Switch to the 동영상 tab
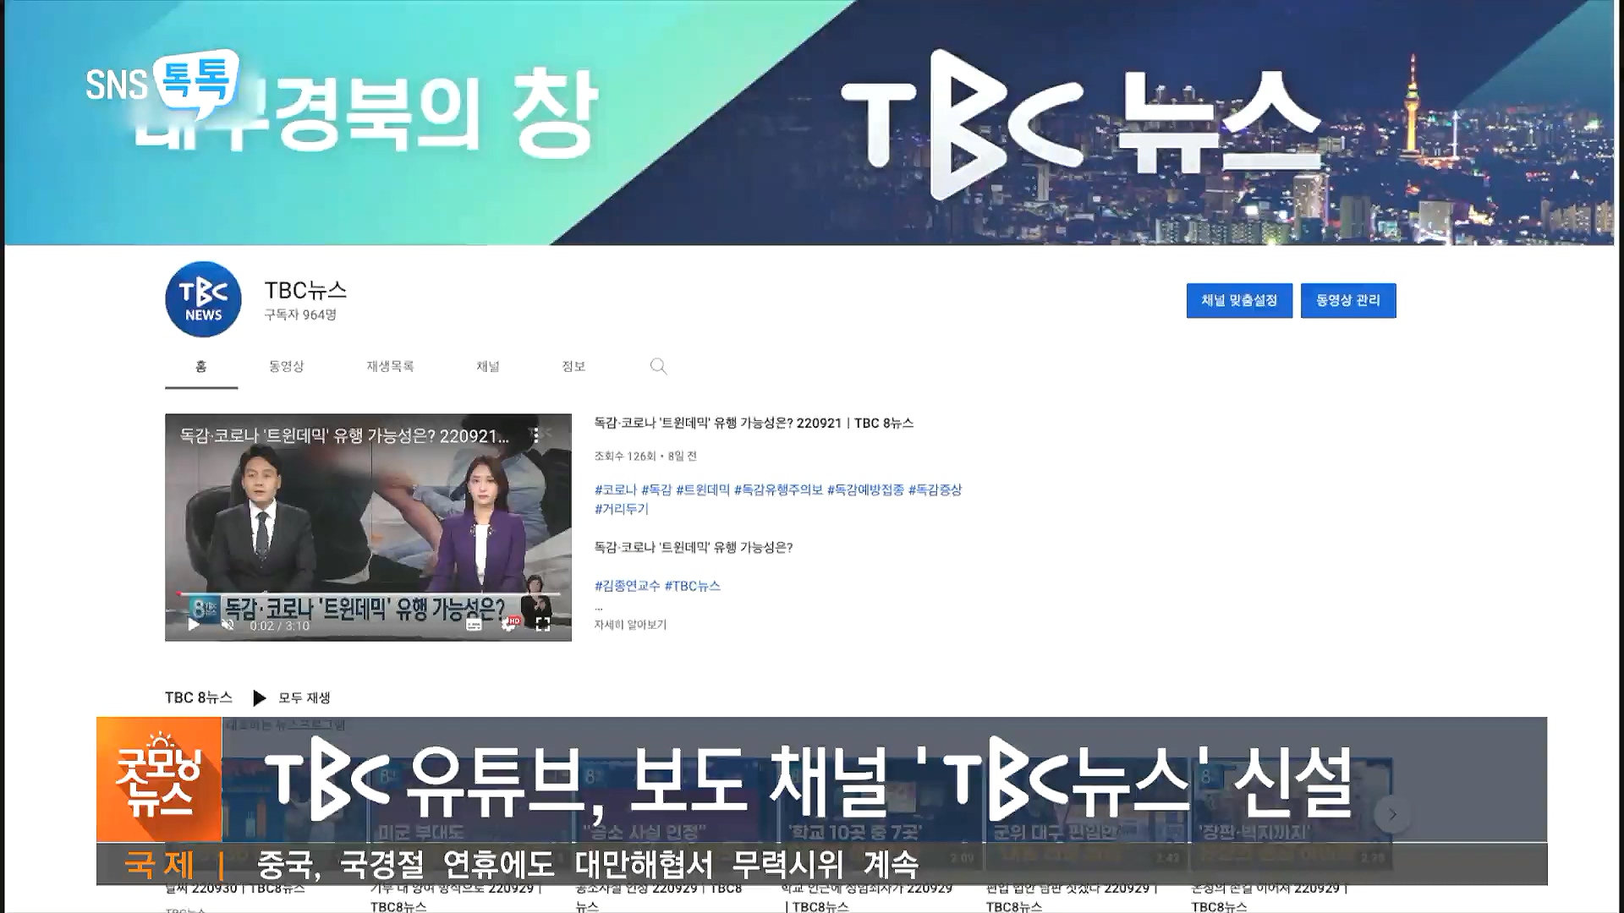This screenshot has width=1624, height=913. click(287, 366)
